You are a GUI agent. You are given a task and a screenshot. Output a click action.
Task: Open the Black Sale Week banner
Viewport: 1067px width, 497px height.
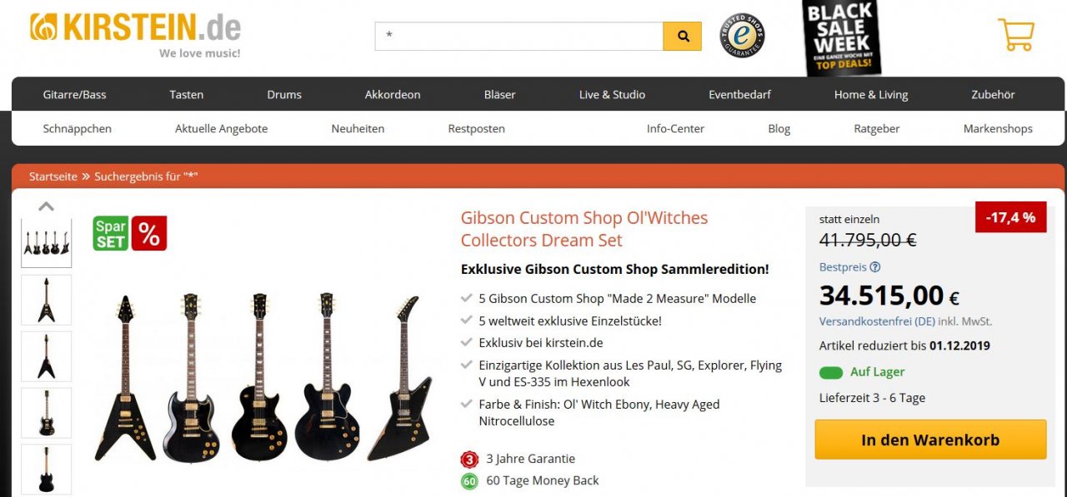click(841, 37)
